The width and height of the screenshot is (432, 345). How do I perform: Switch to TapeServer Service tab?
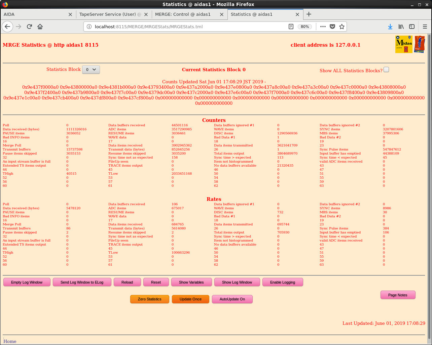[108, 14]
